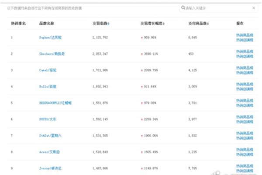Select Skechers' paid item count 453
This screenshot has width=262, height=175.
coord(191,54)
